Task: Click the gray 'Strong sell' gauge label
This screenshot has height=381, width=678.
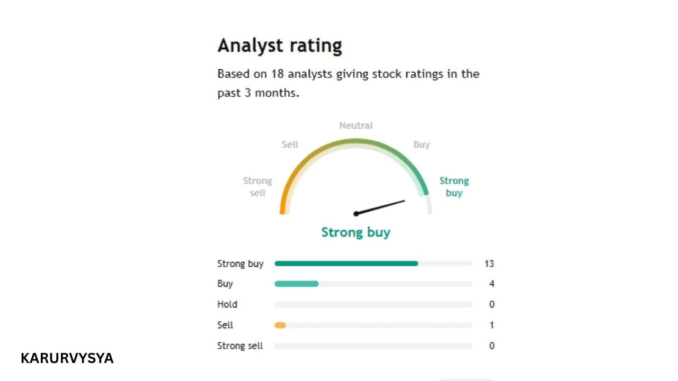Action: 257,187
